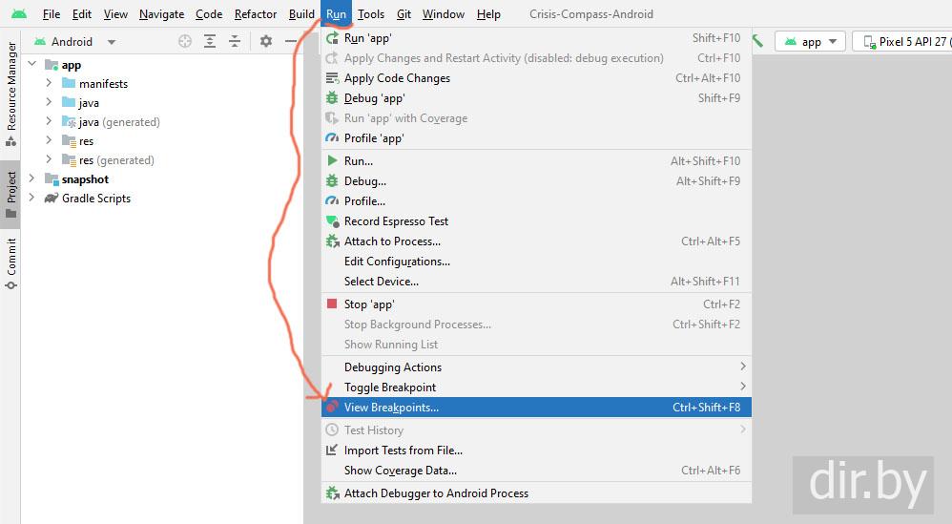Expand the res folder
This screenshot has height=524, width=952.
tap(50, 140)
